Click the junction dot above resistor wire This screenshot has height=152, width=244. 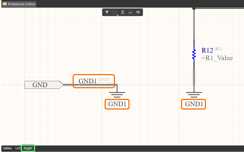(x=194, y=8)
